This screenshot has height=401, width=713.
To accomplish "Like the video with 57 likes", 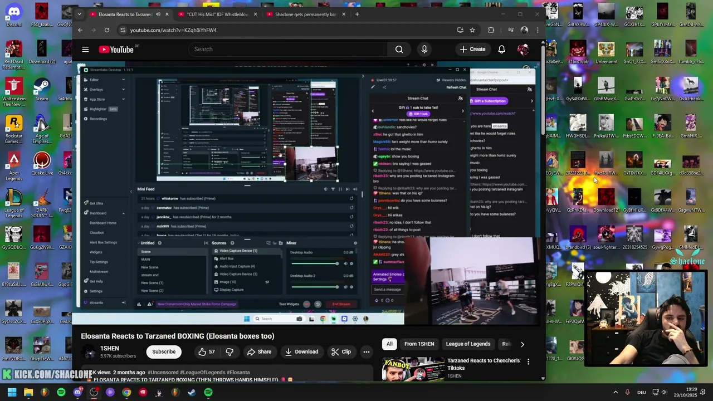I will (207, 352).
